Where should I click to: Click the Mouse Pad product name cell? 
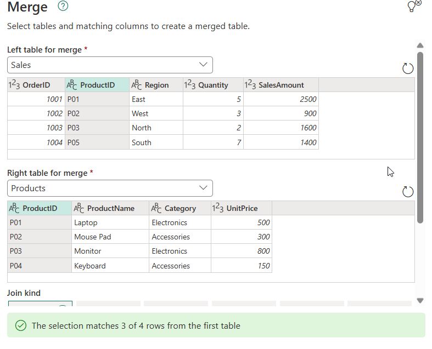(x=110, y=237)
